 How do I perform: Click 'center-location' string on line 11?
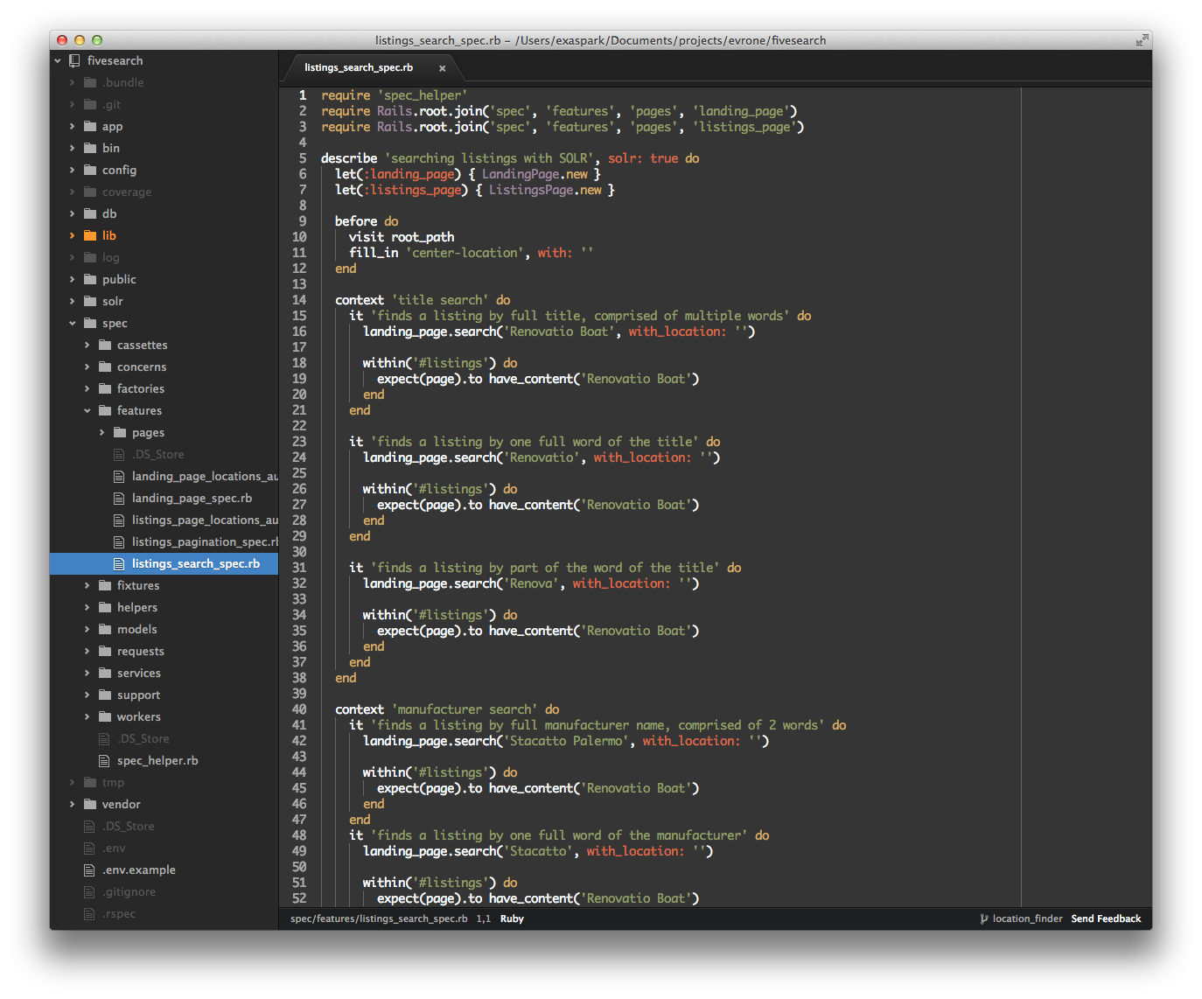coord(465,253)
